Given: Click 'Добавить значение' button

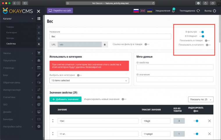Looking at the screenshot, I should point(65,99).
